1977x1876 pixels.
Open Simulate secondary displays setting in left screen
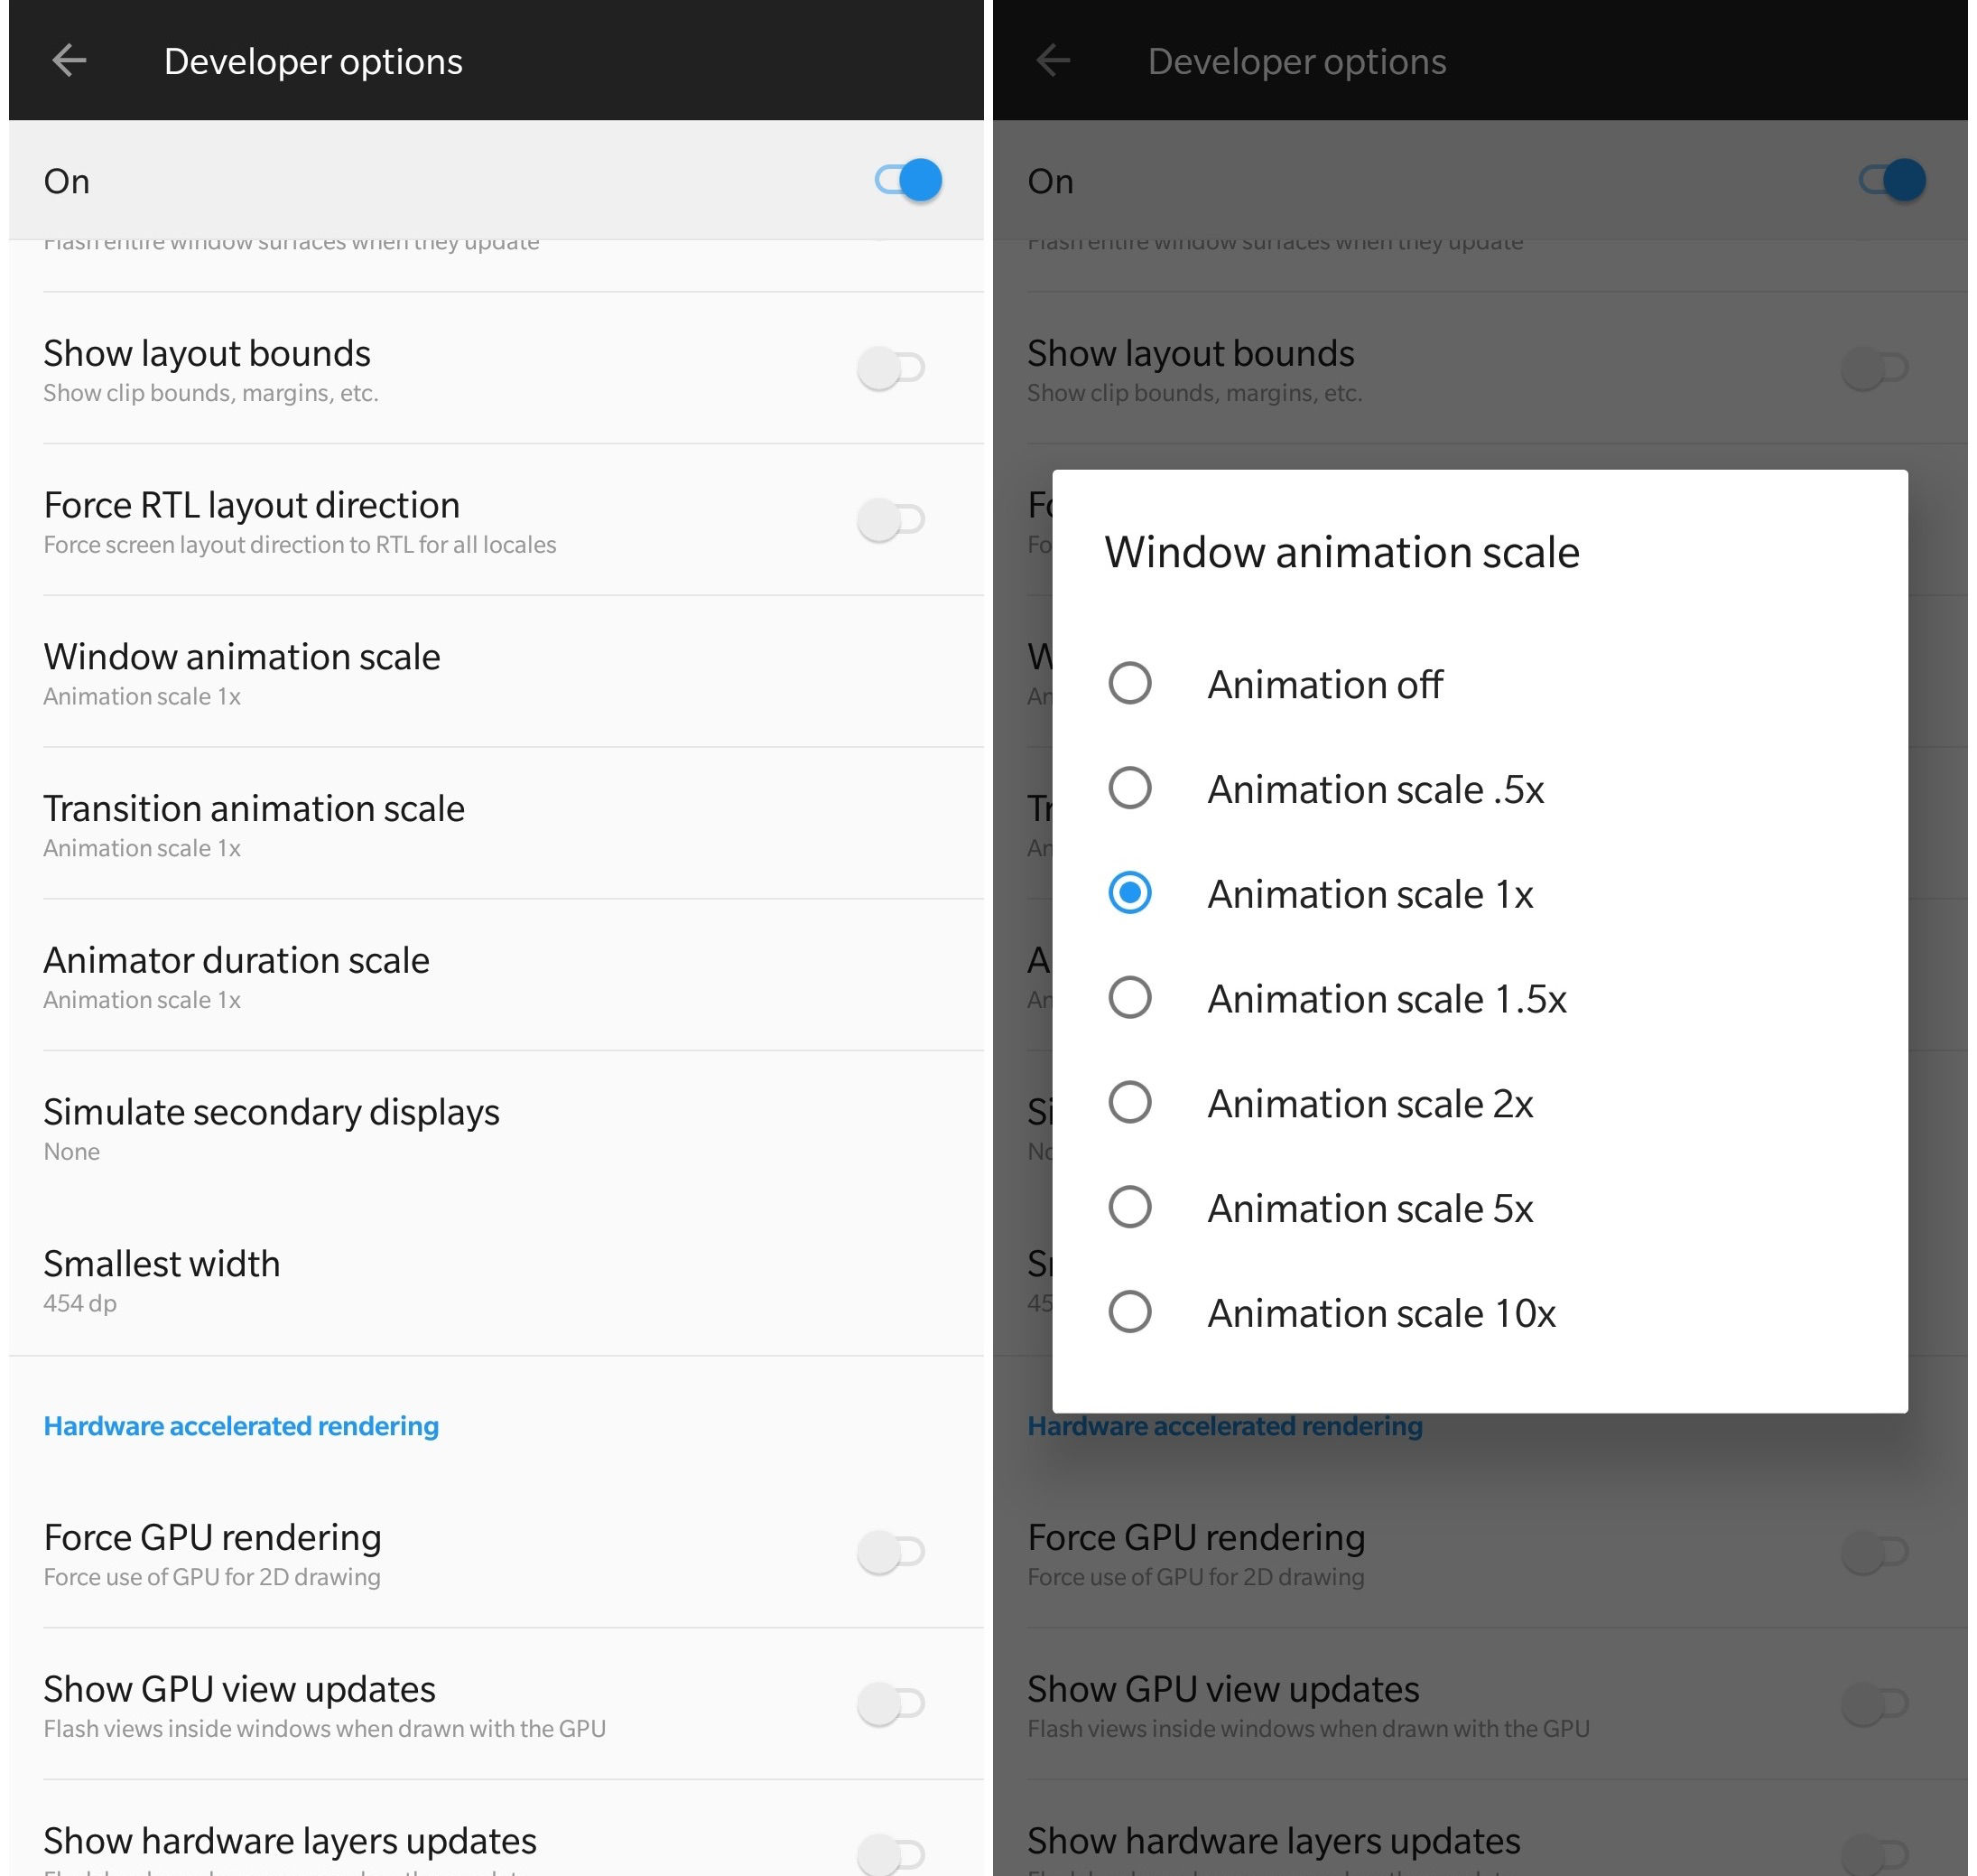coord(497,1128)
